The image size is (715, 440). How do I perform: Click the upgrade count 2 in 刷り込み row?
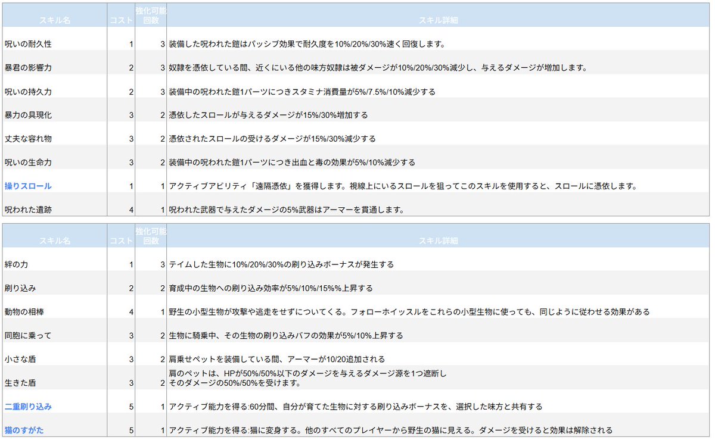(x=162, y=288)
